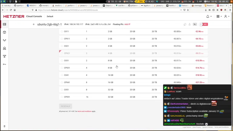Select workspace 2 in system bar
Image resolution: width=233 pixels, height=131 pixels.
[7, 2]
